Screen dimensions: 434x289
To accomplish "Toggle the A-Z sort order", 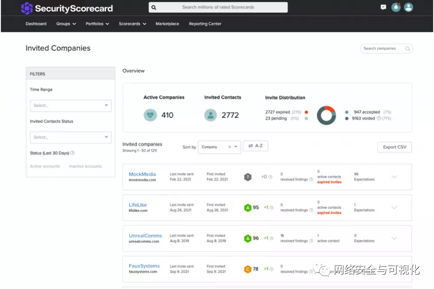I will [256, 146].
